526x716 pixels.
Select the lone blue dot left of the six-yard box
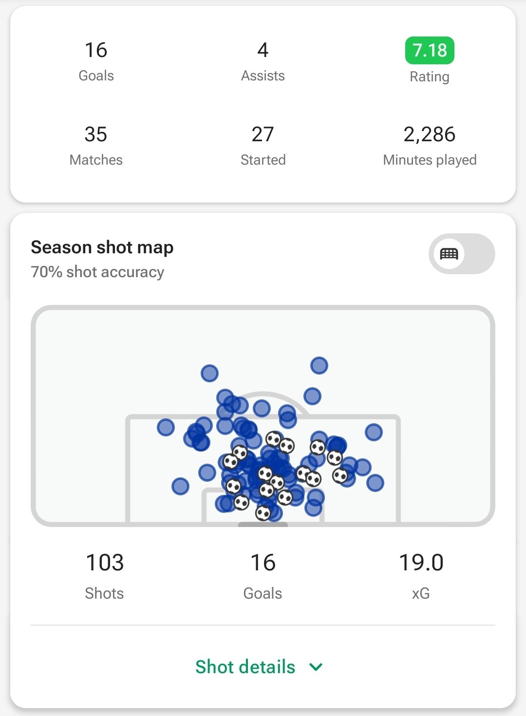[x=180, y=486]
